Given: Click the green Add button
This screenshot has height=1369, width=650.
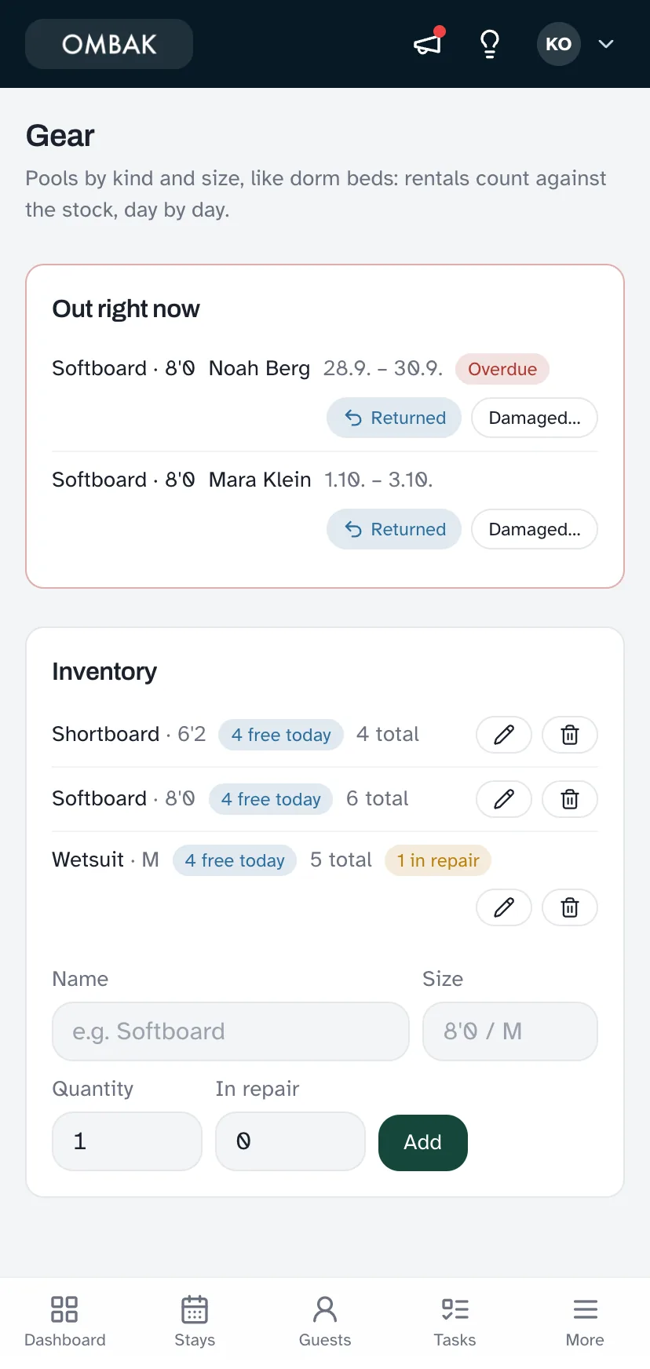Looking at the screenshot, I should (423, 1142).
